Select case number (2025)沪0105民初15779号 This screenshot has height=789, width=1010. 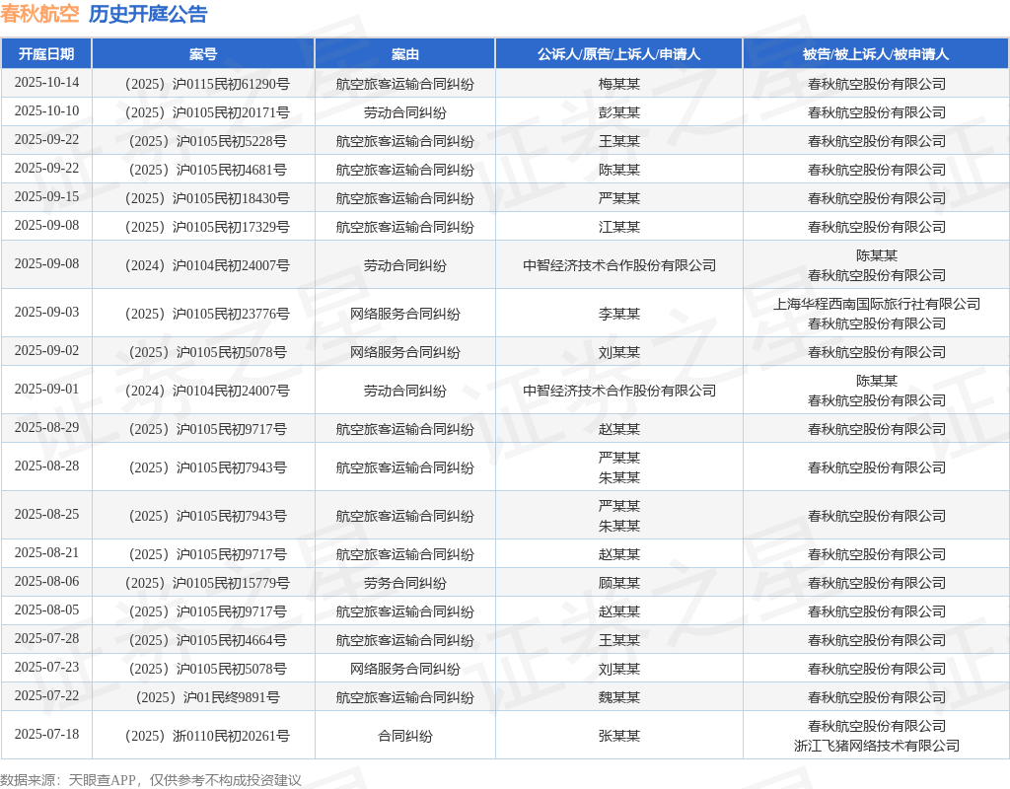207,583
